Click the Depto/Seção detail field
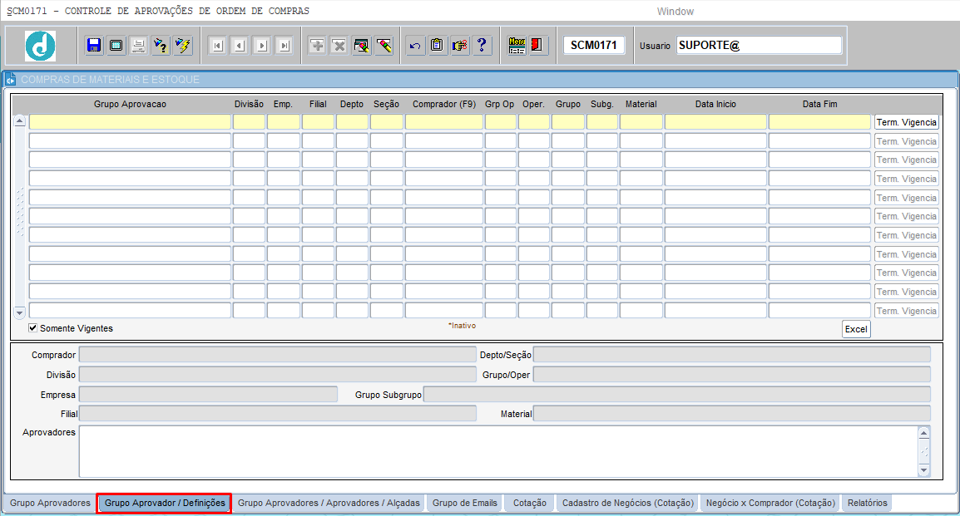Screen dimensions: 960x516 tap(731, 355)
